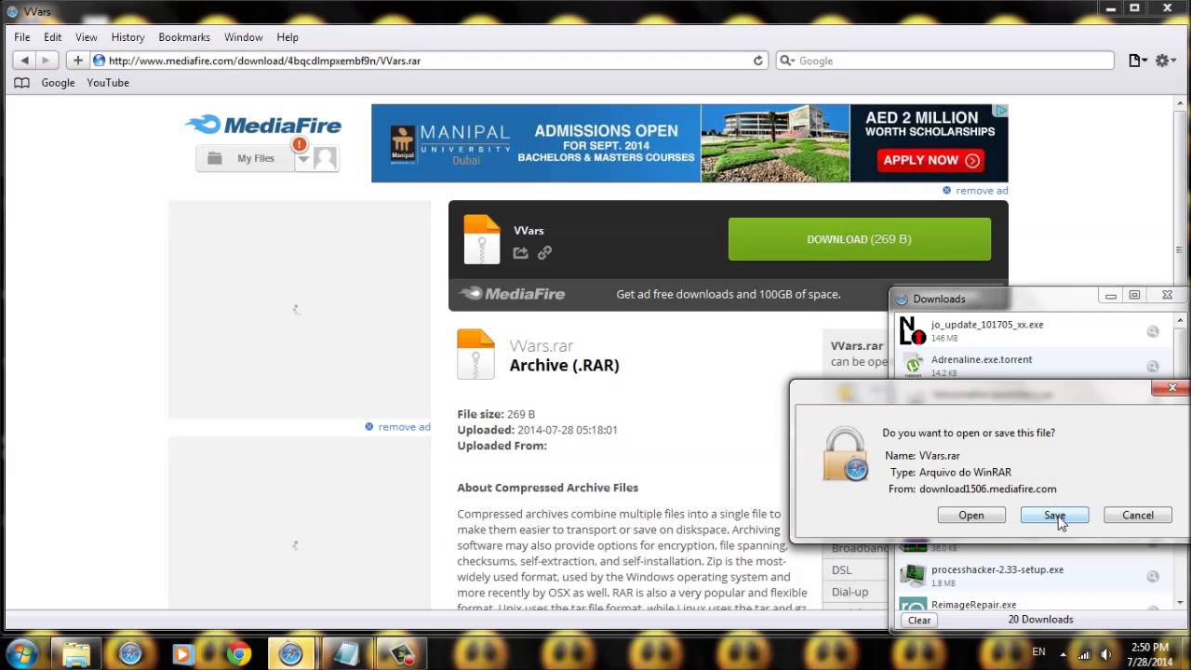This screenshot has height=670, width=1191.
Task: Click the green DOWNLOAD (269 B) button
Action: tap(859, 239)
